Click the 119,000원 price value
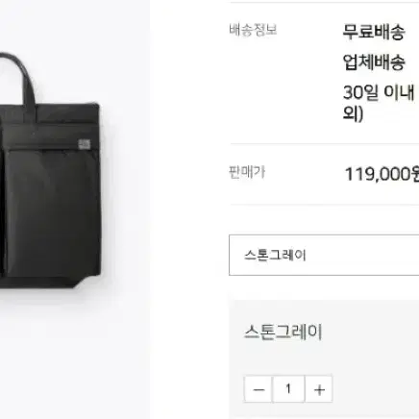Screen dimensions: 419x419 coord(382,174)
